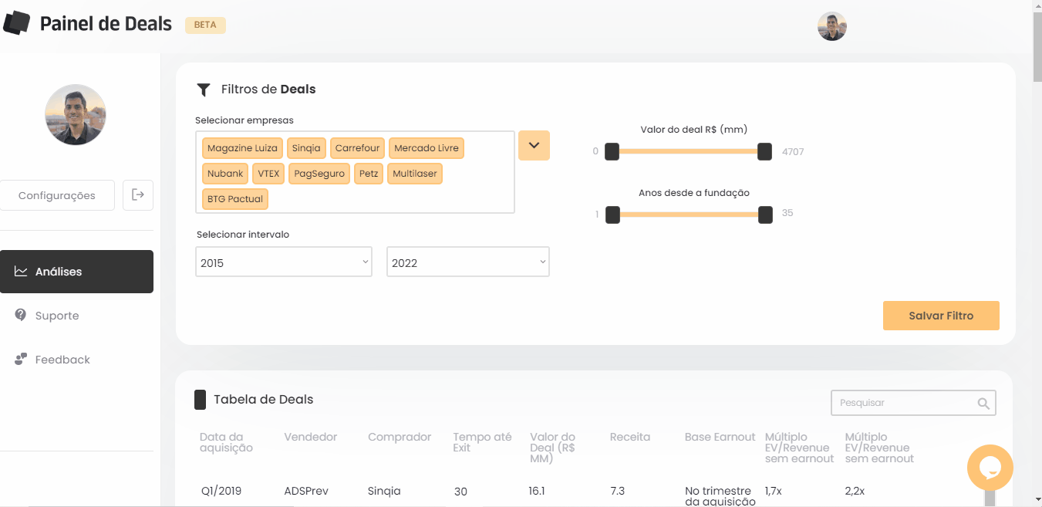Click the Comprador column header
This screenshot has width=1042, height=507.
(x=400, y=437)
